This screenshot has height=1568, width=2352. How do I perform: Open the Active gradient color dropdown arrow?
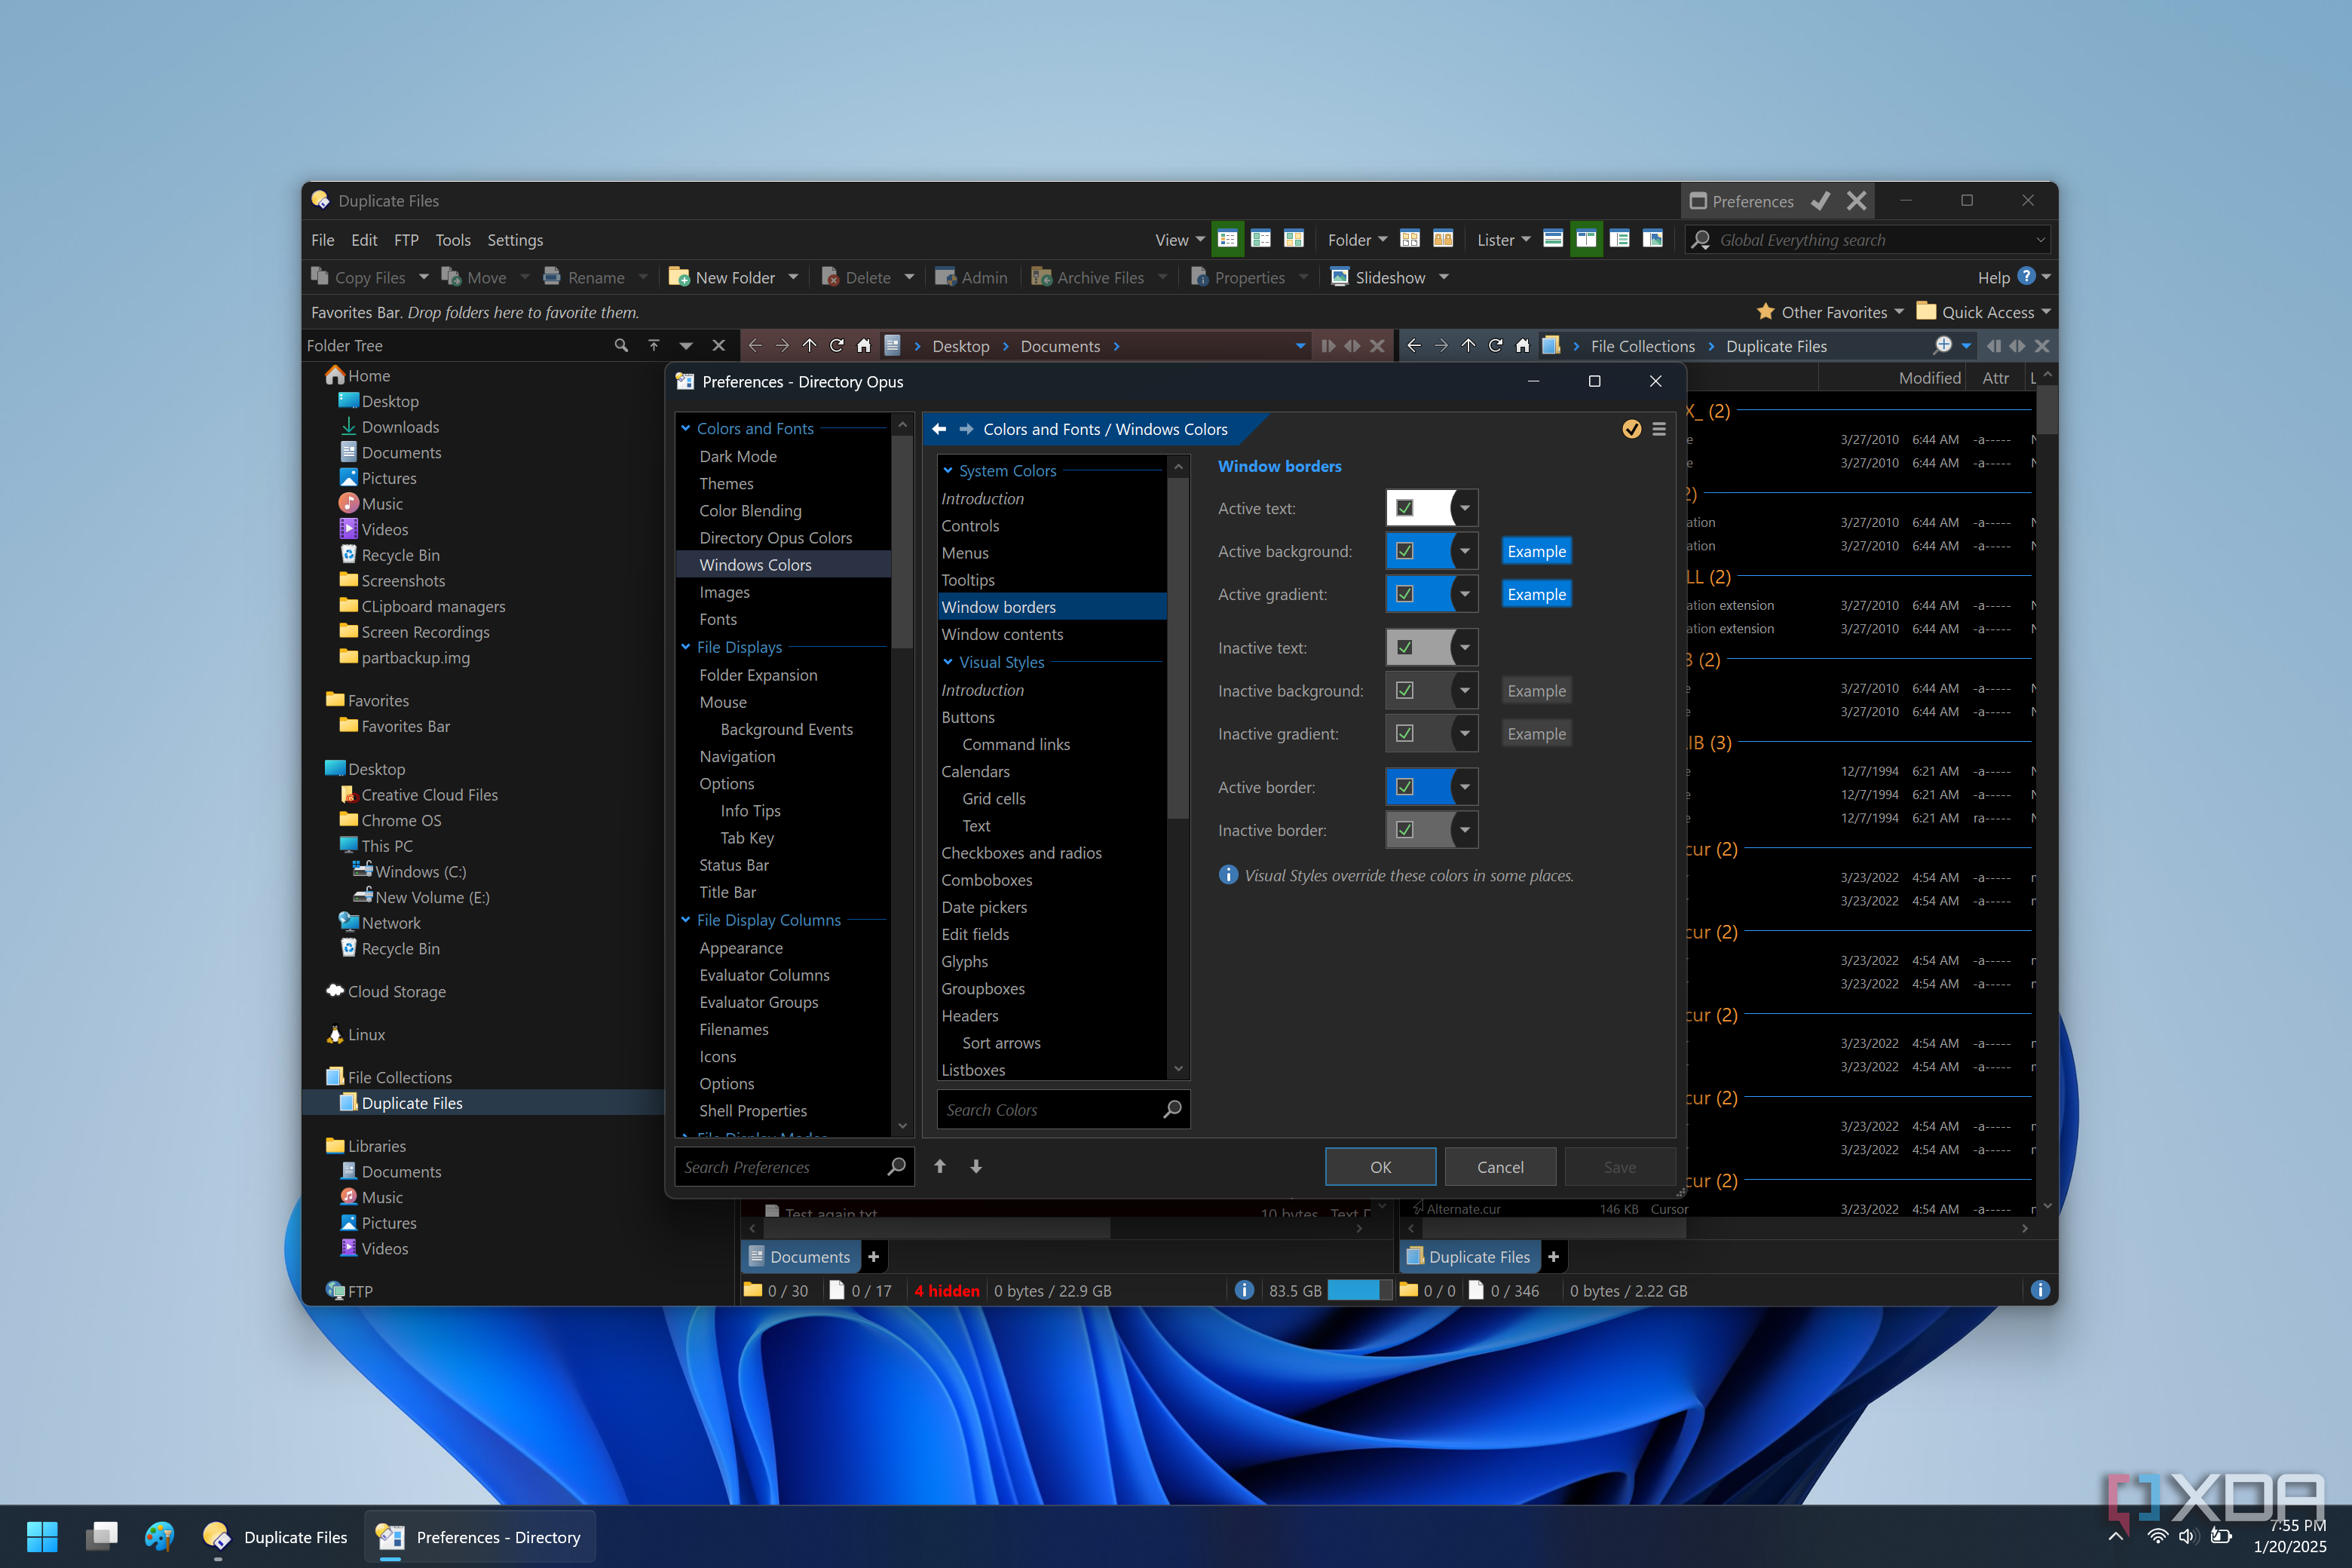pos(1465,594)
